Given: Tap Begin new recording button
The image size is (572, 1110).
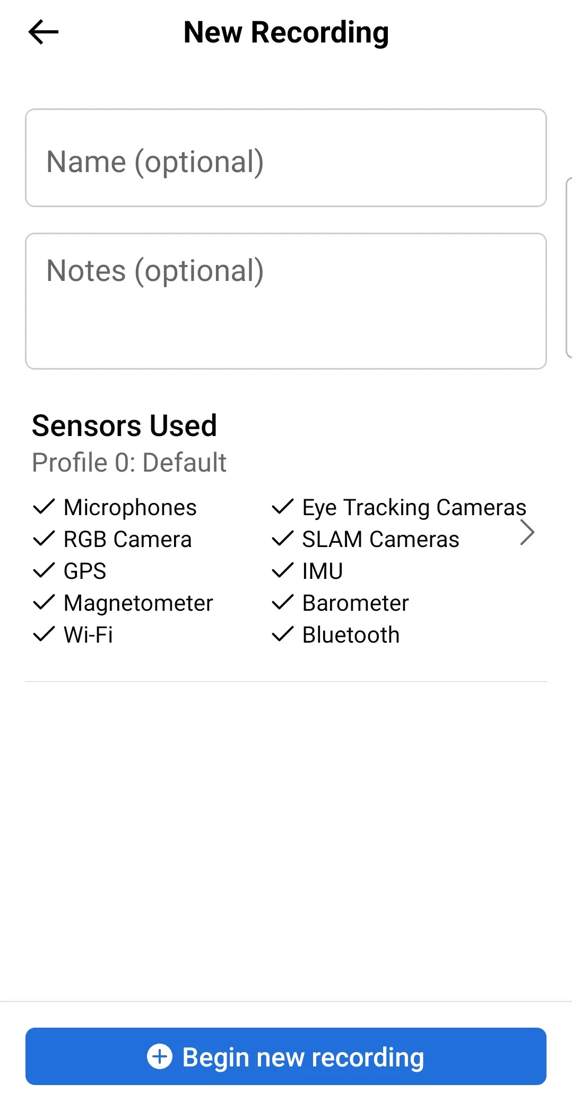Looking at the screenshot, I should tap(286, 1056).
